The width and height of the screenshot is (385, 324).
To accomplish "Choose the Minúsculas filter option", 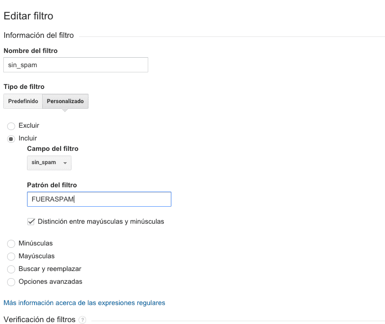I will click(x=11, y=244).
